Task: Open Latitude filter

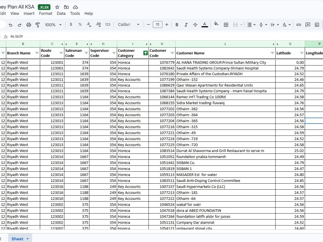Action: (302, 53)
